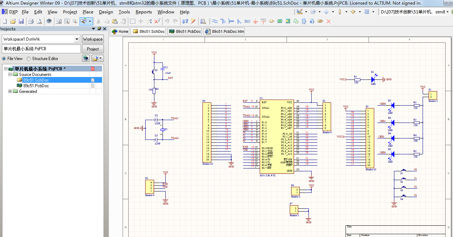Click the U1 8051 chip on schematic
Screen dimensions: 453x237
(277, 136)
